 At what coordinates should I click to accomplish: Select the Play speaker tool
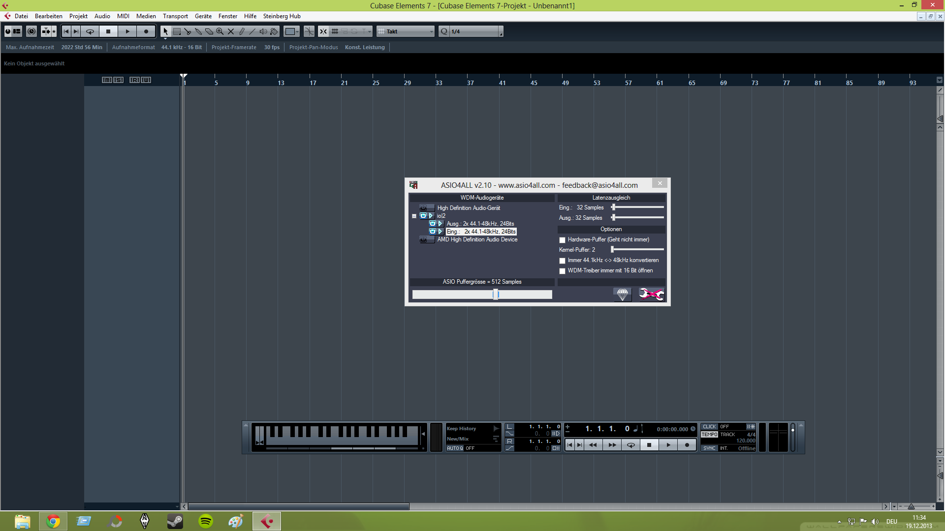point(263,31)
